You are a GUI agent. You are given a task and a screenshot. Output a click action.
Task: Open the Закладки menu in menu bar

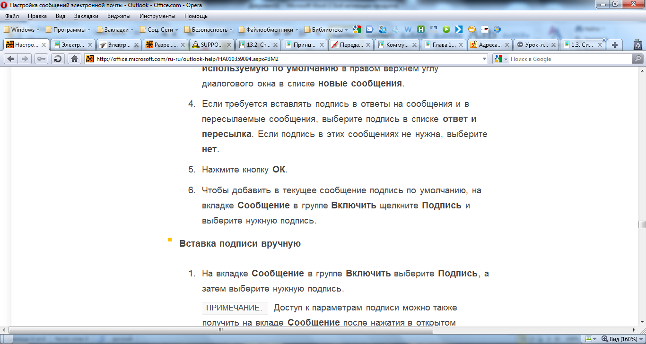[86, 16]
